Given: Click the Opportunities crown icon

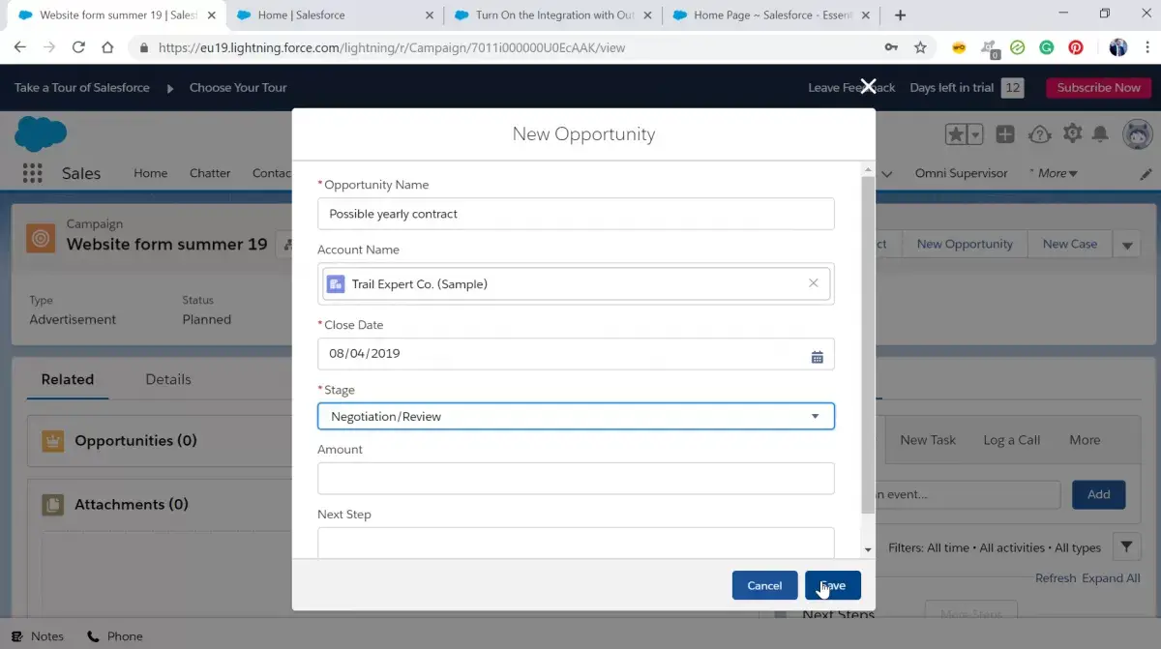Looking at the screenshot, I should [x=52, y=441].
